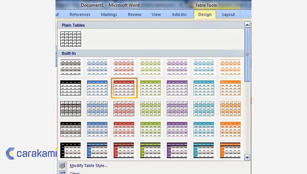The height and width of the screenshot is (174, 307).
Task: Click gallery scrollbar down arrow
Action: point(247,158)
